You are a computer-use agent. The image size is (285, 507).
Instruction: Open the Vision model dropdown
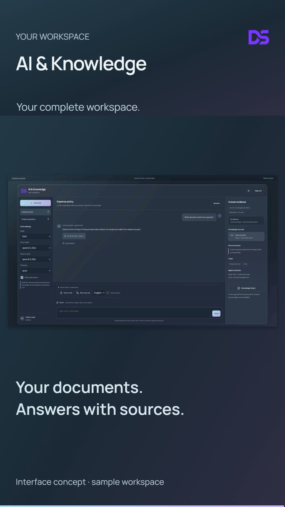[35, 259]
